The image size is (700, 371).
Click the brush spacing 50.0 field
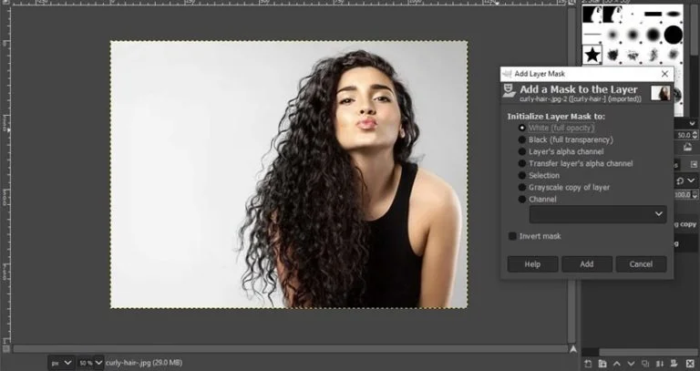click(x=682, y=135)
